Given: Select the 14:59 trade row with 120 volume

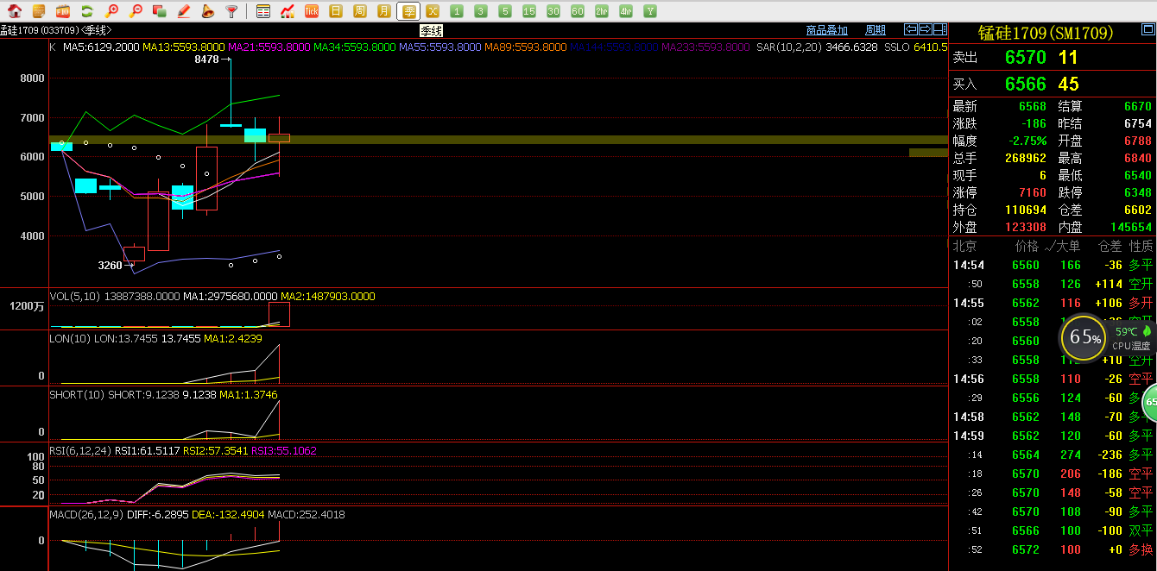Looking at the screenshot, I should (x=1053, y=436).
